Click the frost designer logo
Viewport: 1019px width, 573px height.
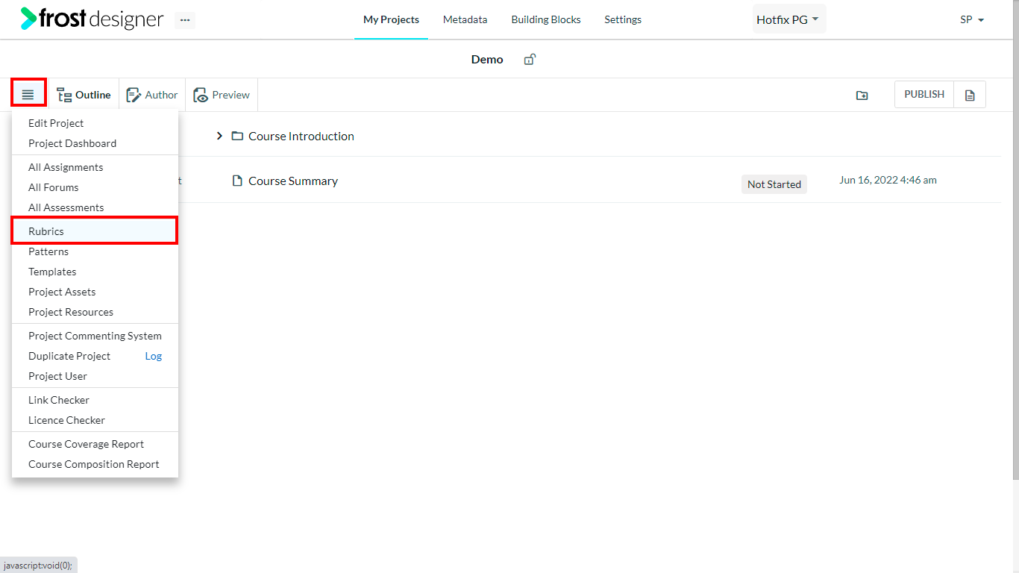click(92, 19)
